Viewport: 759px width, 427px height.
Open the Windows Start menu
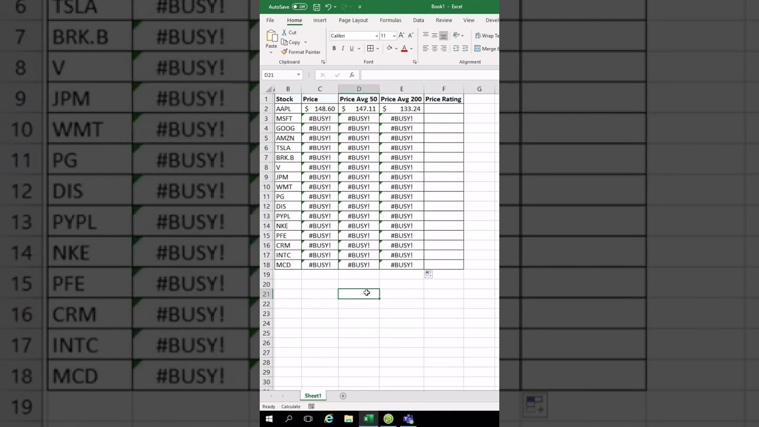[x=269, y=419]
